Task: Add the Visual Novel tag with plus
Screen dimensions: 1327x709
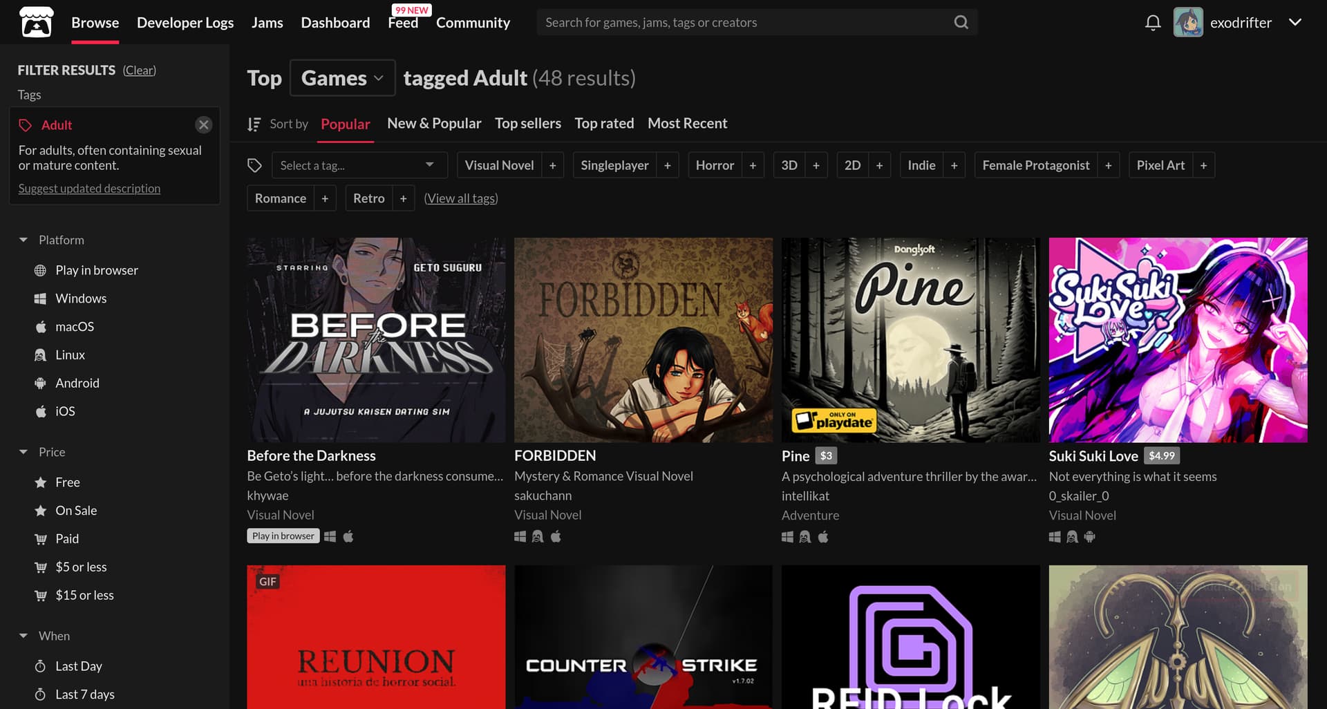Action: tap(553, 165)
